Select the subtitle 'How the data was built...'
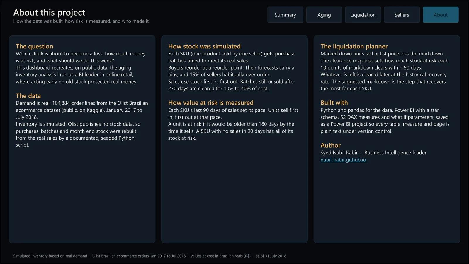This screenshot has height=264, width=469. (x=81, y=21)
